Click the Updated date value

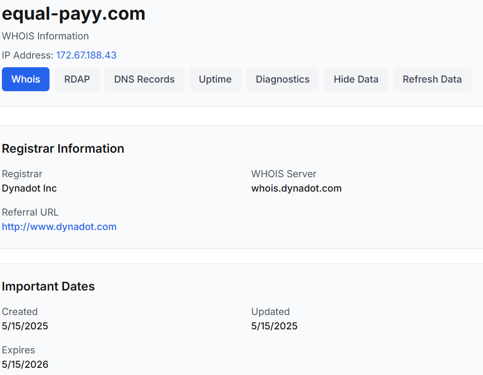tap(274, 326)
